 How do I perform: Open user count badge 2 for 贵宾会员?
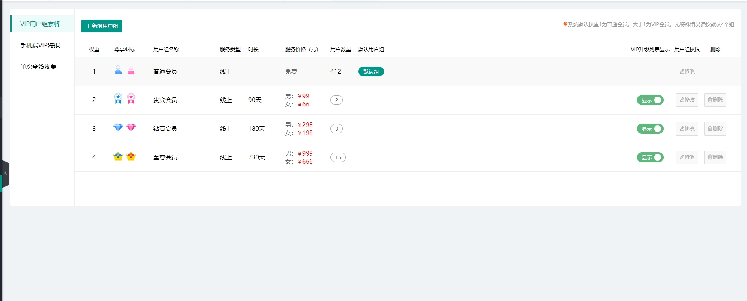tap(336, 100)
